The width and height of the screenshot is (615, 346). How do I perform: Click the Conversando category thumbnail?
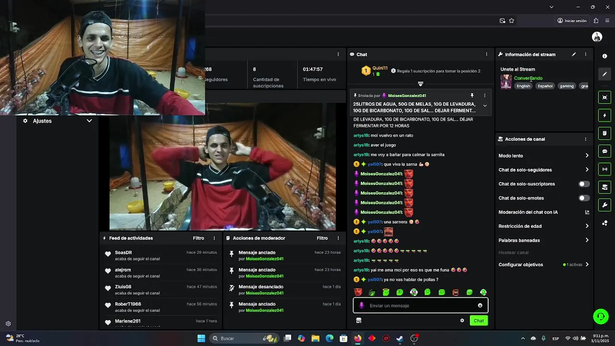(506, 82)
